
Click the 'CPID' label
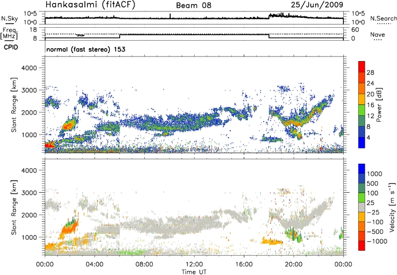tap(11, 47)
